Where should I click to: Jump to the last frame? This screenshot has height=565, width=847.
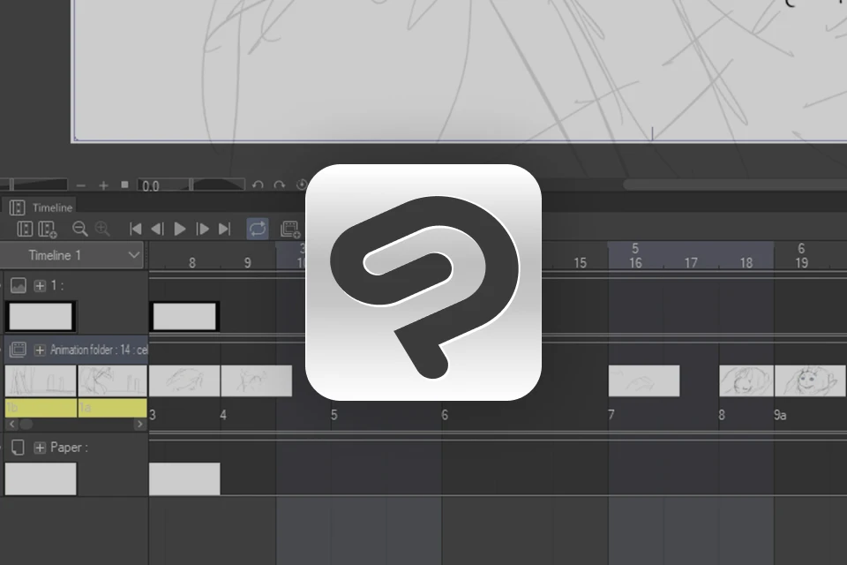tap(225, 230)
